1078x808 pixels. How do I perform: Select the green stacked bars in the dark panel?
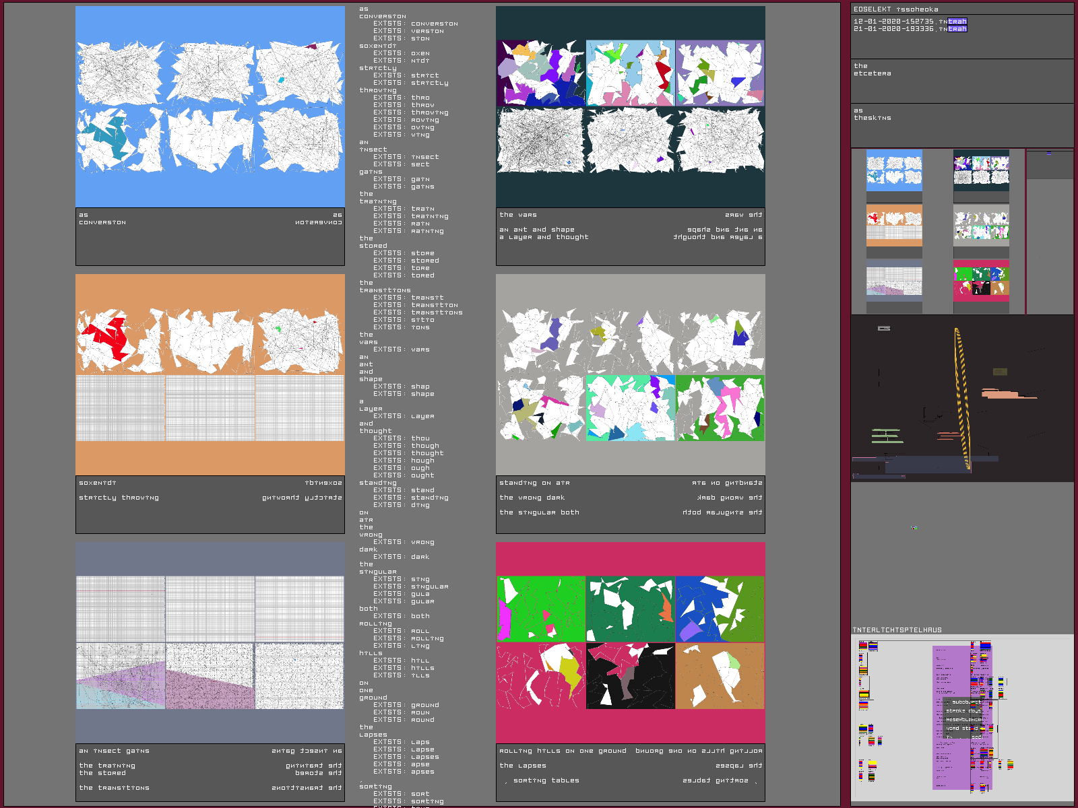pos(887,436)
